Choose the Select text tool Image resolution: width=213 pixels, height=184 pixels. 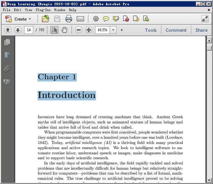[x=54, y=30]
